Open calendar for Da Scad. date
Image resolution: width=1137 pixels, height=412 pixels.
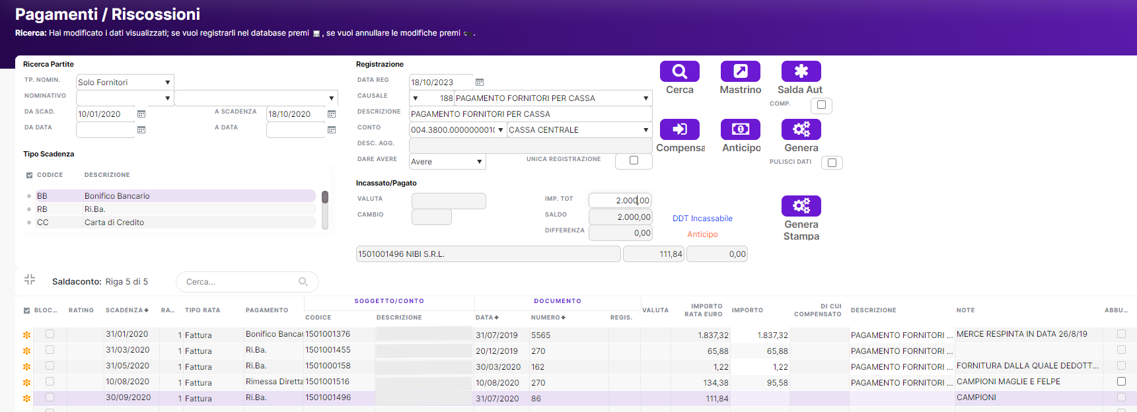141,114
